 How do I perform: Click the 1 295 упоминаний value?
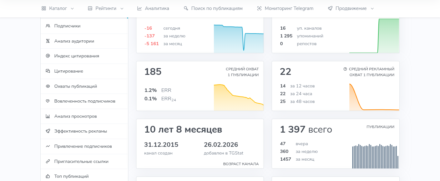286,36
